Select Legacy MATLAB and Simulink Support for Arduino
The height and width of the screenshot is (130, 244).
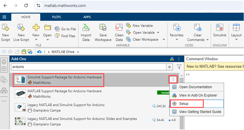pos(66,105)
